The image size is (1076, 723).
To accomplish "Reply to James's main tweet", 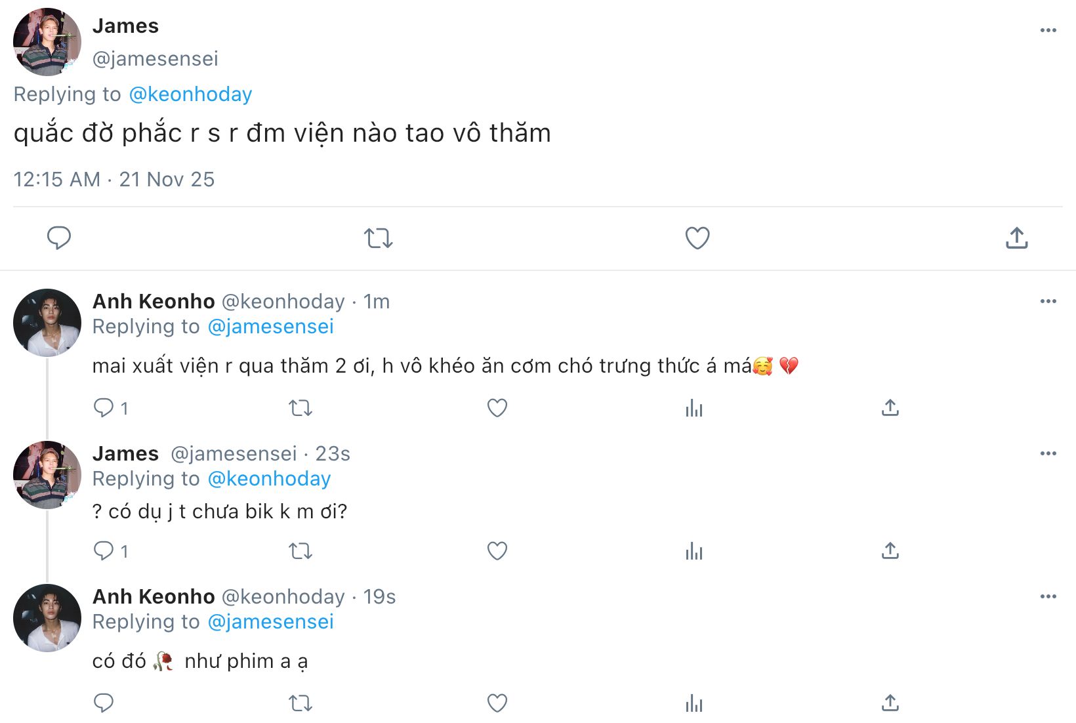I will (59, 238).
